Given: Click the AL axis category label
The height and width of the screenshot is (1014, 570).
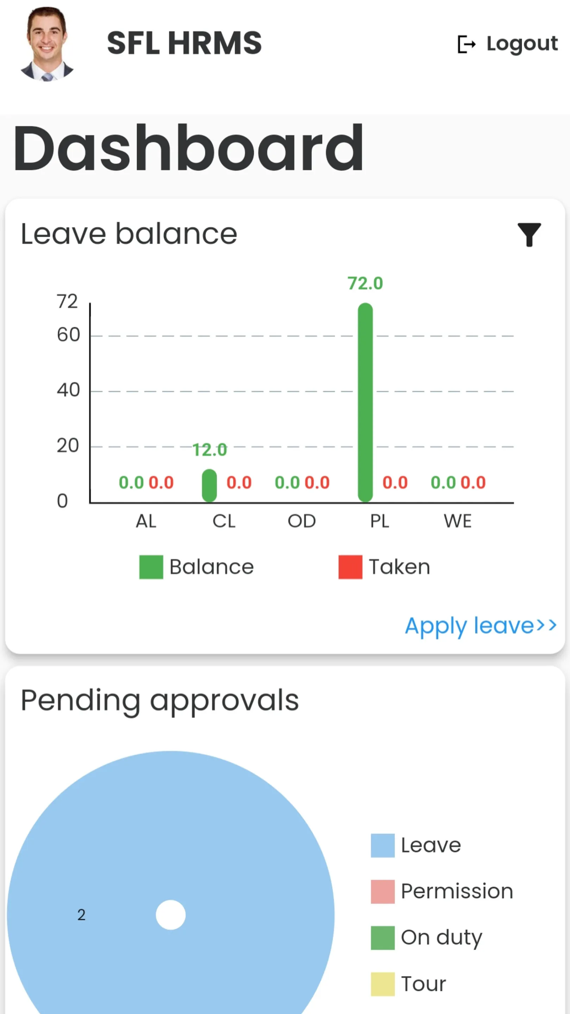Looking at the screenshot, I should pos(146,521).
